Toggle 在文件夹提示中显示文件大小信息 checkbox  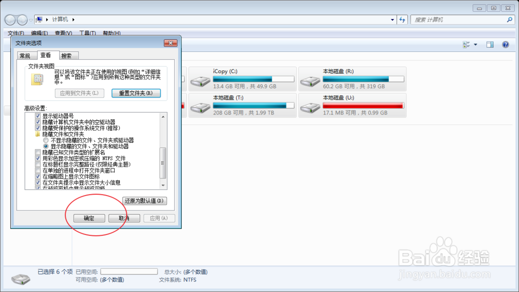point(38,183)
